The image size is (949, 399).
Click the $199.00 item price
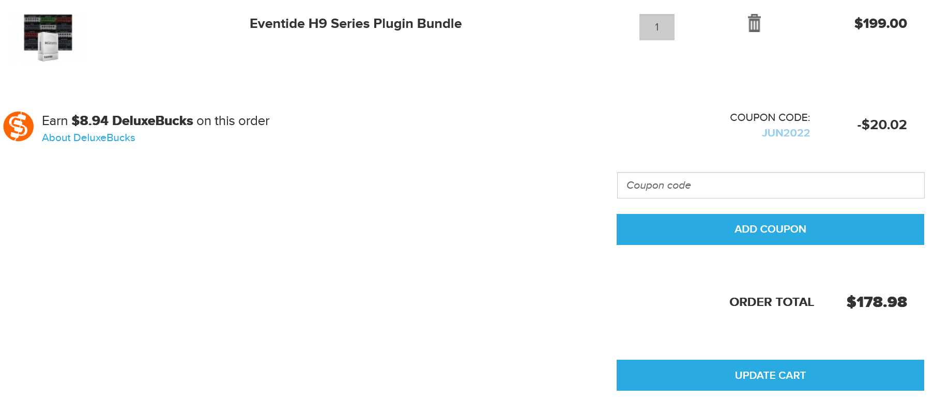880,23
